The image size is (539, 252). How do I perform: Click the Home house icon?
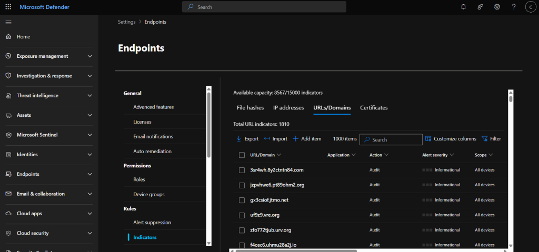(8, 37)
